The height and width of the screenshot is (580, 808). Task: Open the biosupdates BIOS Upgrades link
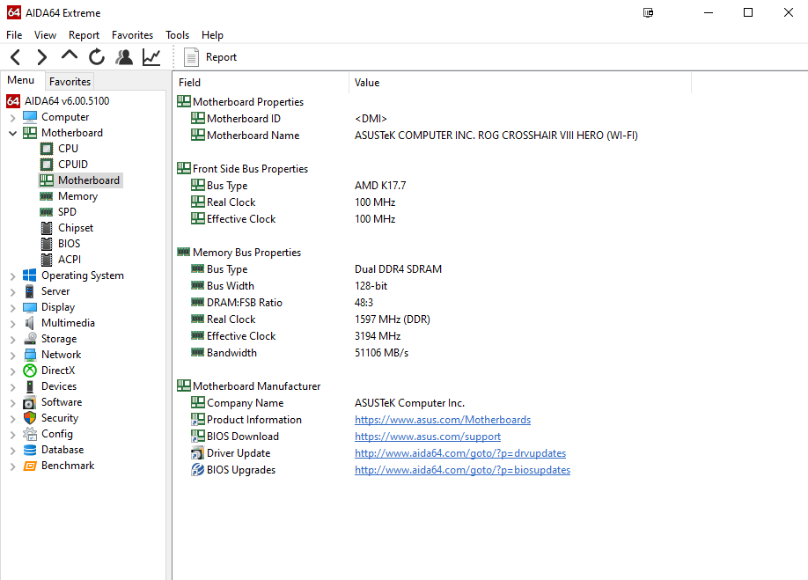point(462,470)
